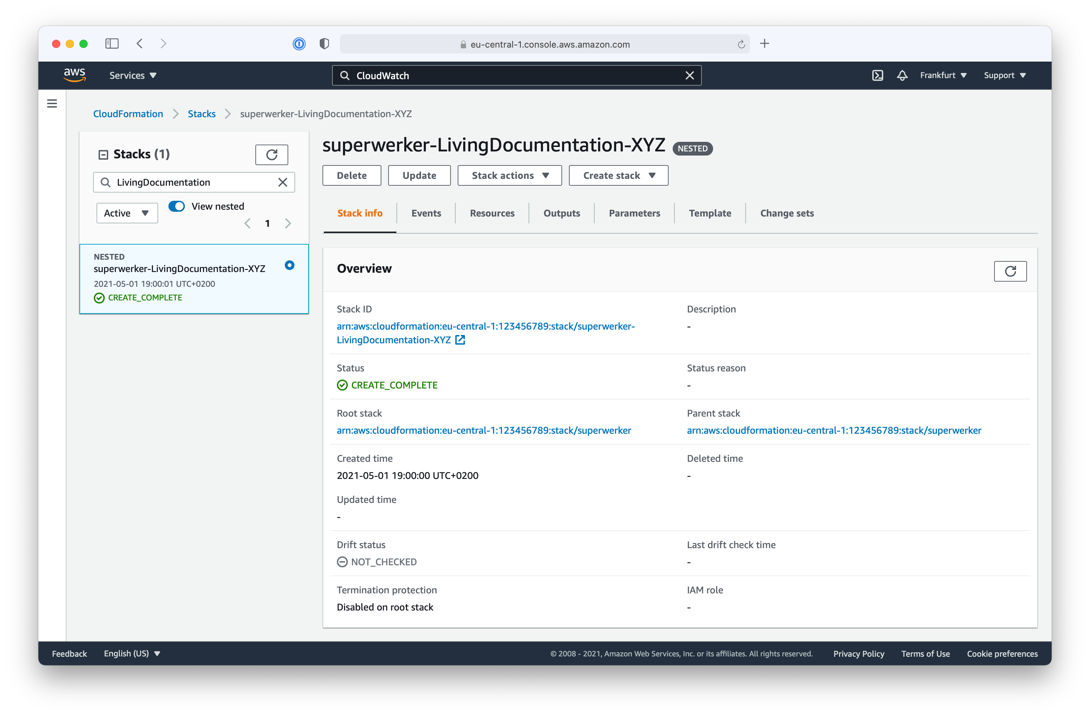Viewport: 1090px width, 716px height.
Task: Go to next stacks page
Action: tap(288, 223)
